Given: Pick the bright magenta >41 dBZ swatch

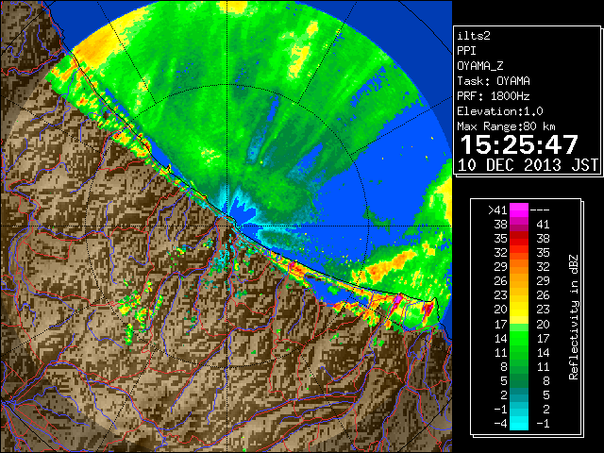Looking at the screenshot, I should tap(519, 210).
